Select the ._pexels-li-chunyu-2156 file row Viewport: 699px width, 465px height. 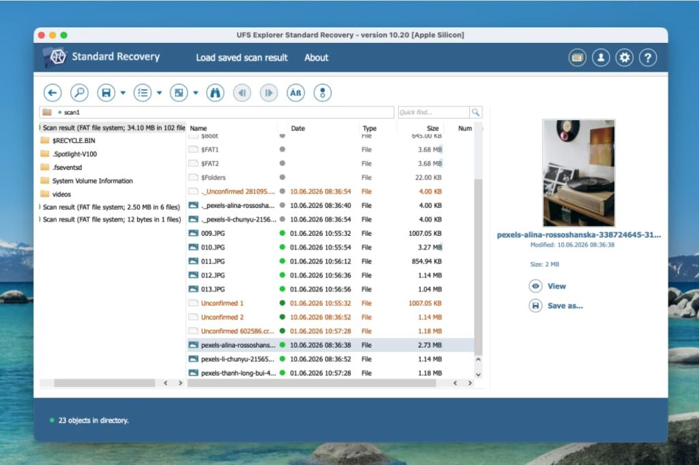[x=330, y=219]
